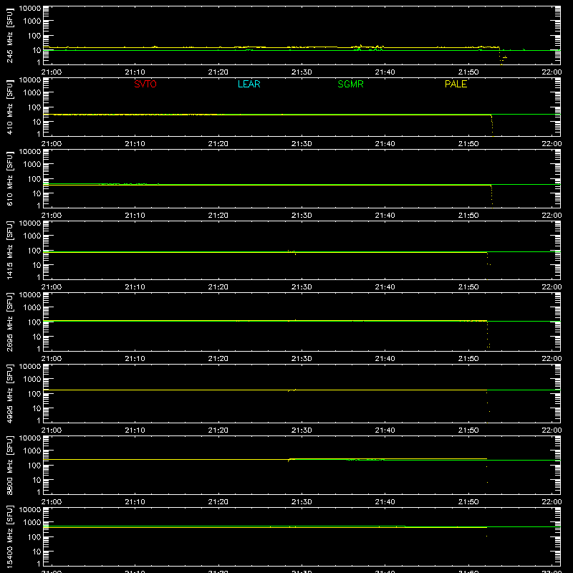This screenshot has width=573, height=573.
Task: Click 21:20 time label below 410 MHz plot
Action: point(218,144)
